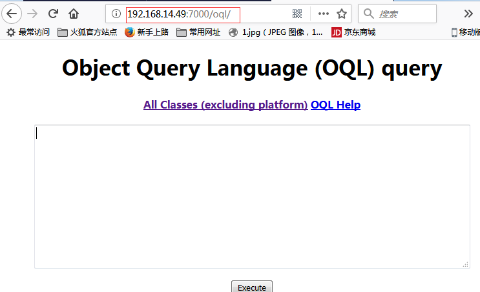Click the address bar showing 192.168.14.49:7000/oql/
Viewport: 480px width, 292px height.
point(194,14)
